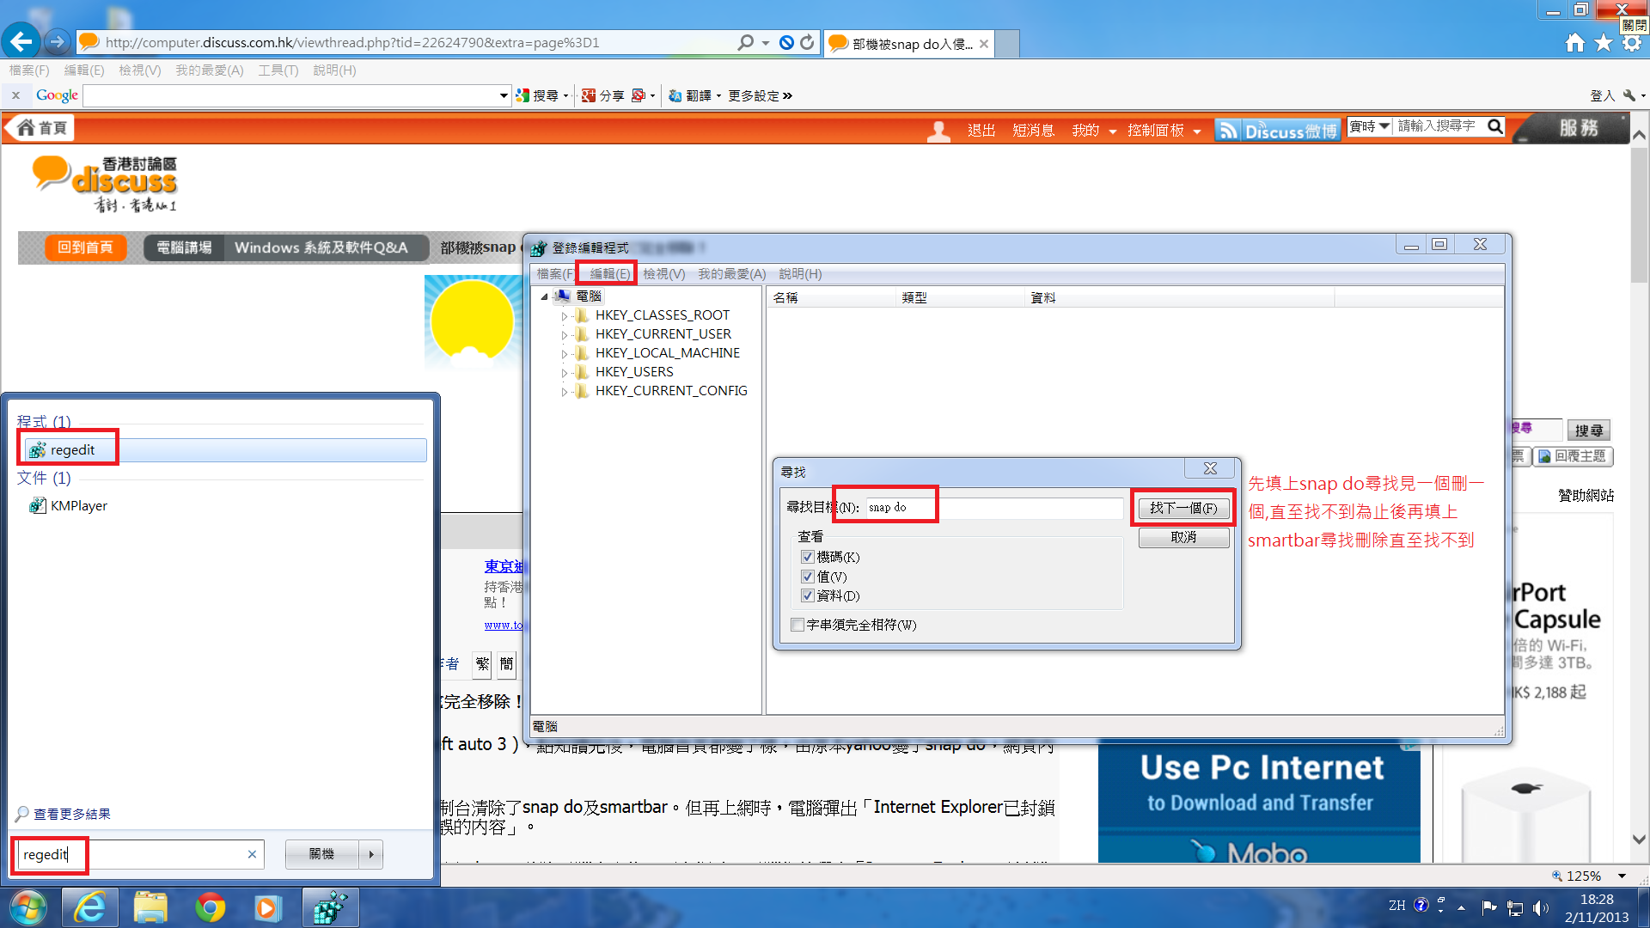The height and width of the screenshot is (928, 1650).
Task: Toggle 機碼(K) checkbox in Find dialog
Action: pos(807,557)
